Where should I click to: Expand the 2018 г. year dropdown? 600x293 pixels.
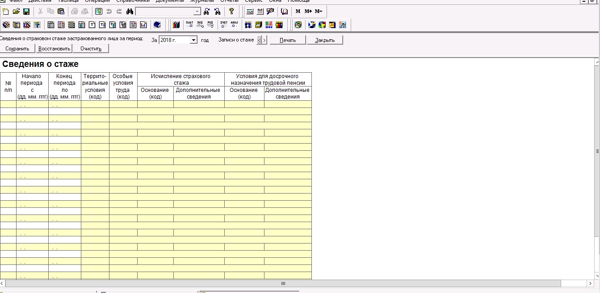click(x=193, y=40)
